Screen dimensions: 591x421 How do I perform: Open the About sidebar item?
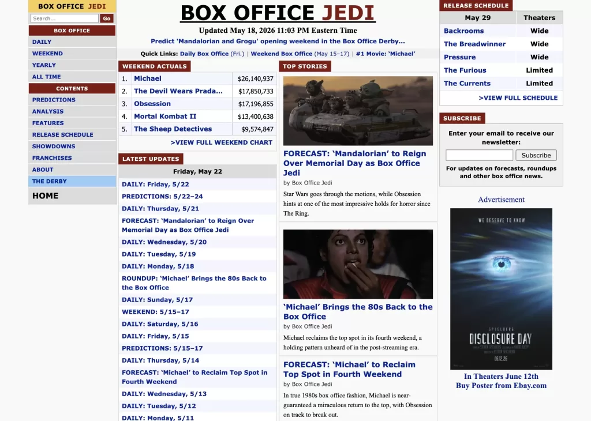click(x=72, y=170)
